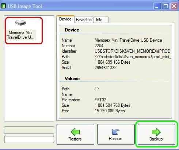This screenshot has height=150, width=179.
Task: Click the blue Rescan arrow icon
Action: coord(115,132)
